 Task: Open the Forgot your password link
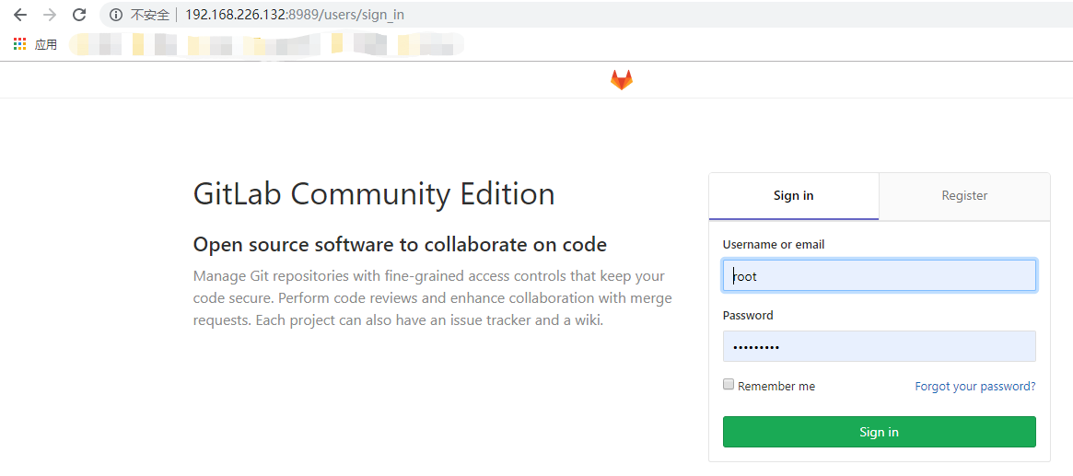974,387
